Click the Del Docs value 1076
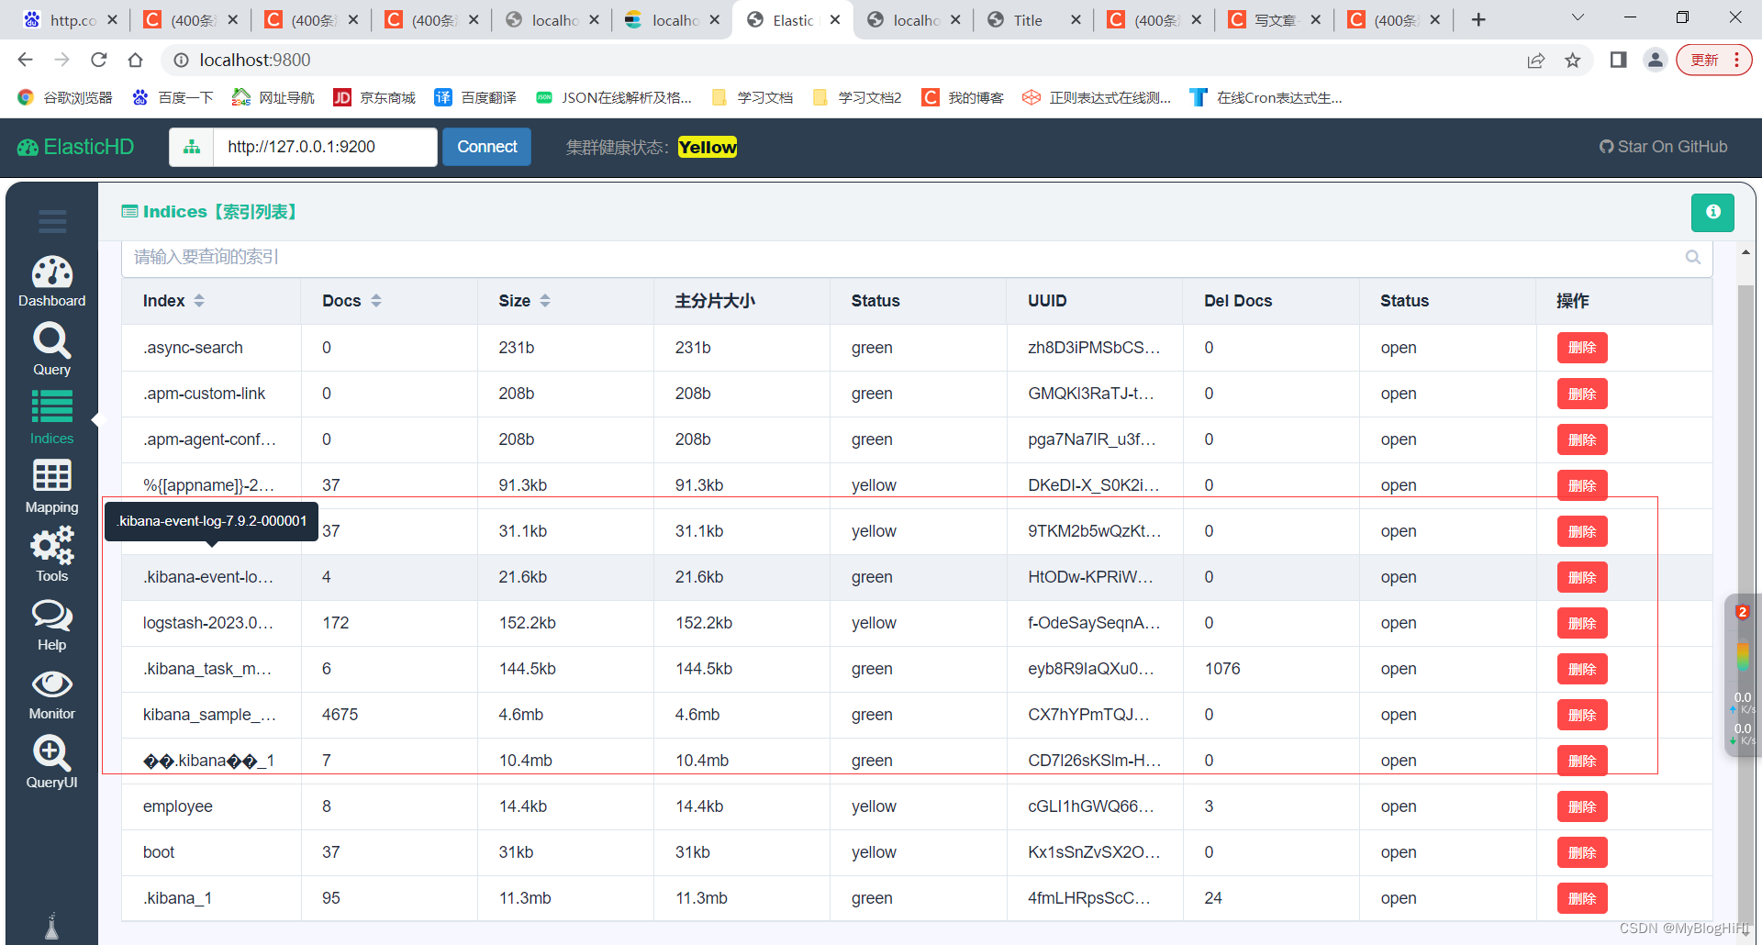Screen dimensions: 1762x945 pyautogui.click(x=1222, y=669)
